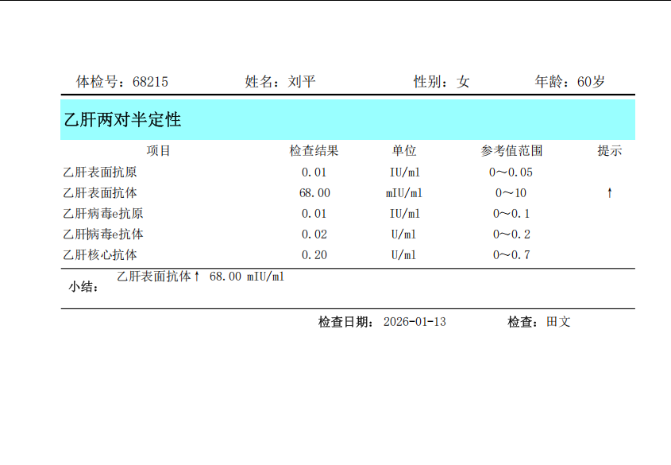Click the 项目 column header
This screenshot has height=465, width=671.
[159, 151]
